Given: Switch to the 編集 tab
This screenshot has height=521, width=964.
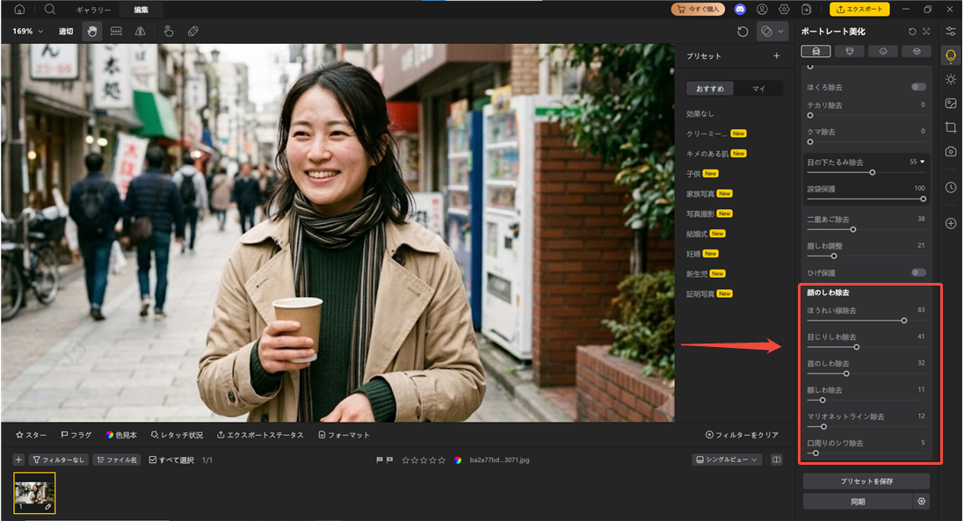Looking at the screenshot, I should tap(141, 10).
